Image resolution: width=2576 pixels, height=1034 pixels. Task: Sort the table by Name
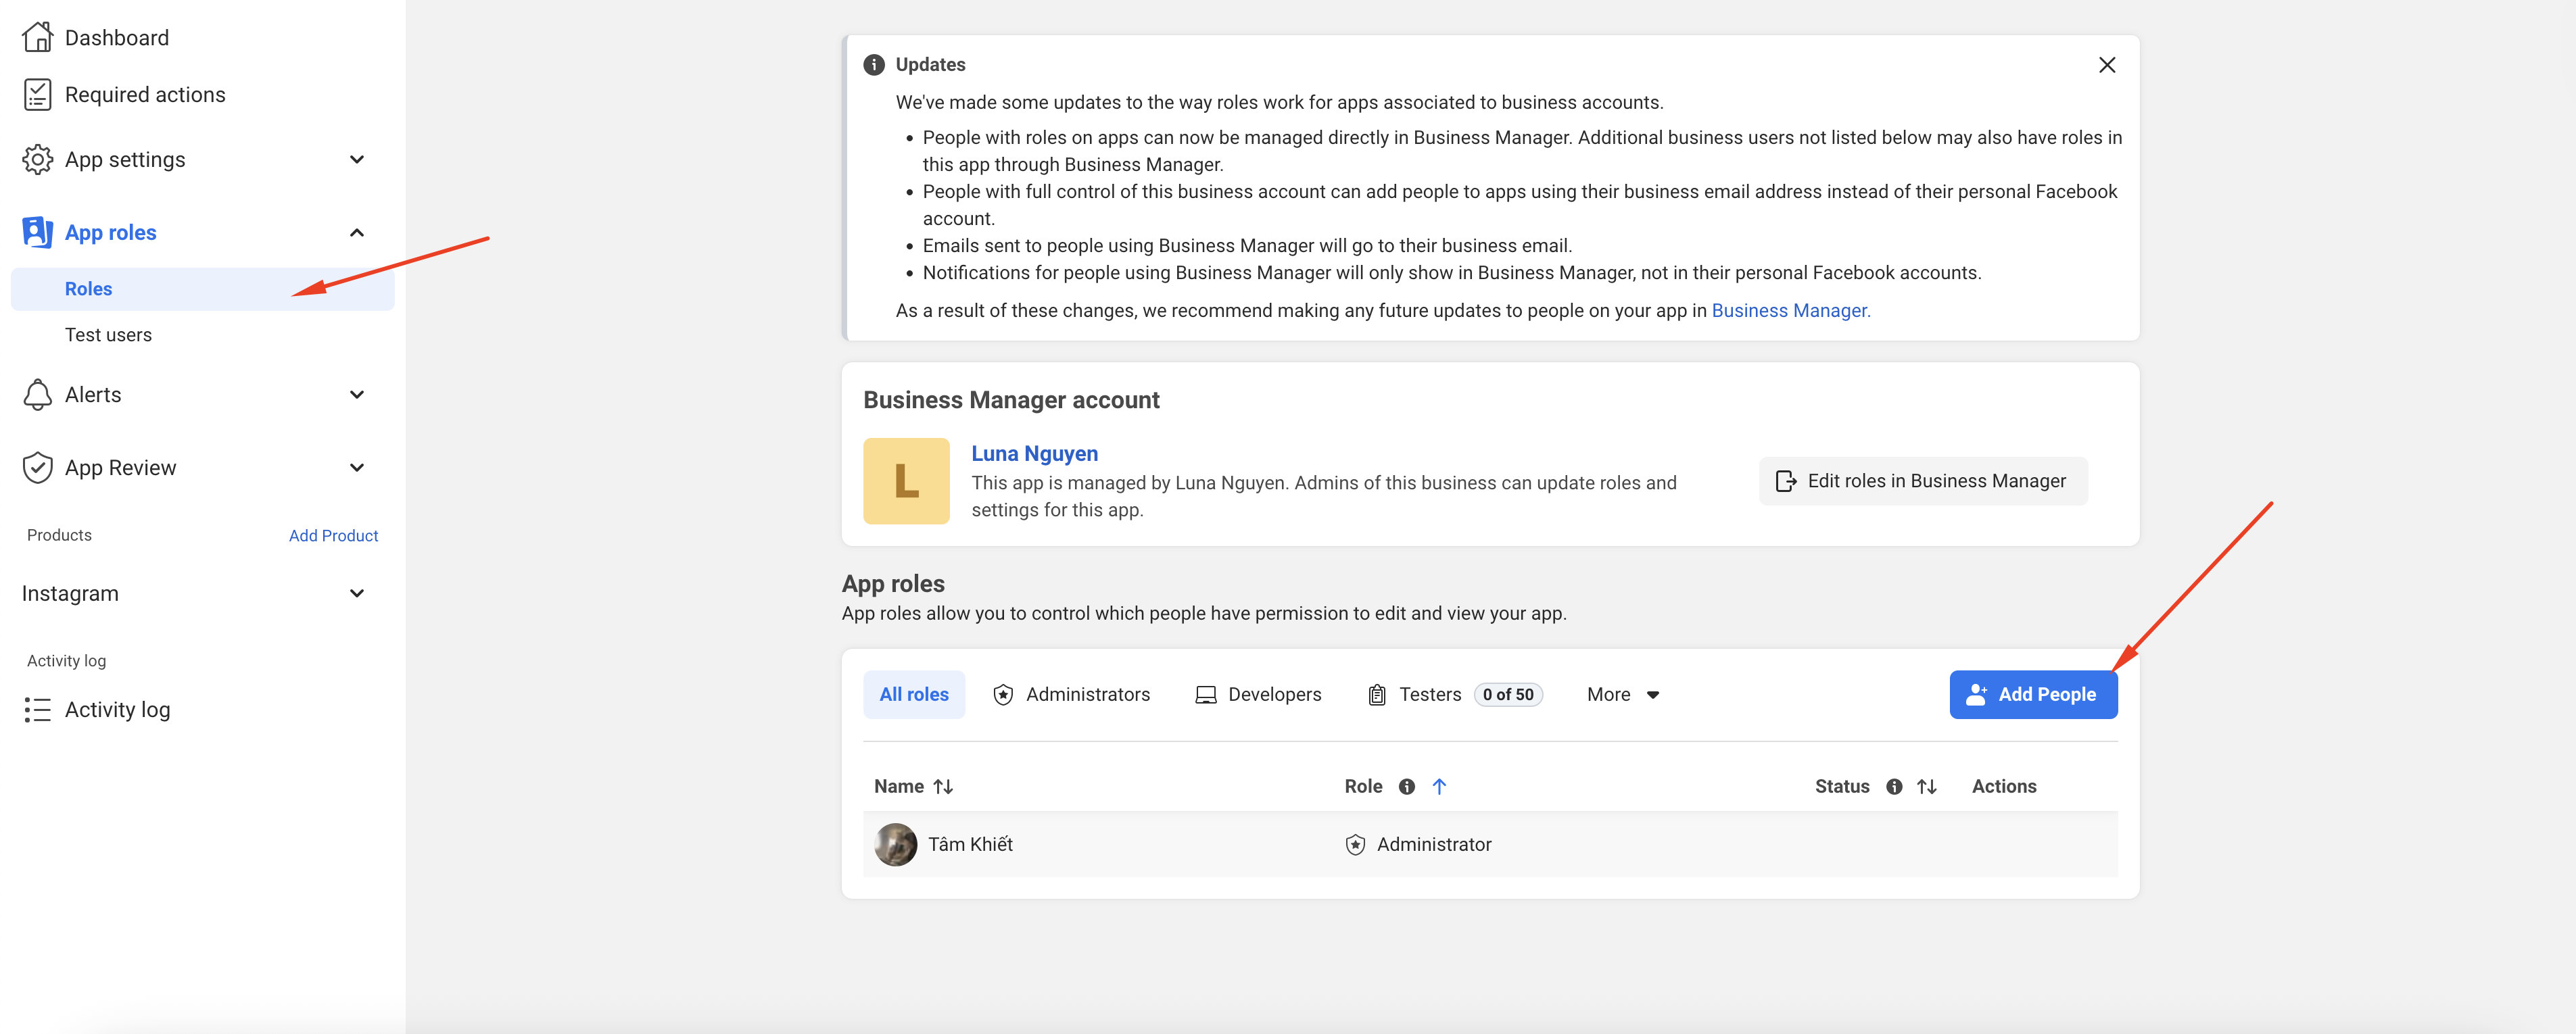[943, 787]
